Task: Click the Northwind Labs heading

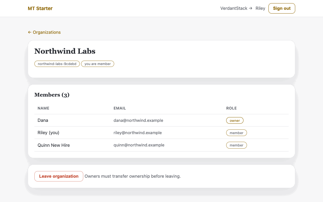Action: (x=65, y=51)
